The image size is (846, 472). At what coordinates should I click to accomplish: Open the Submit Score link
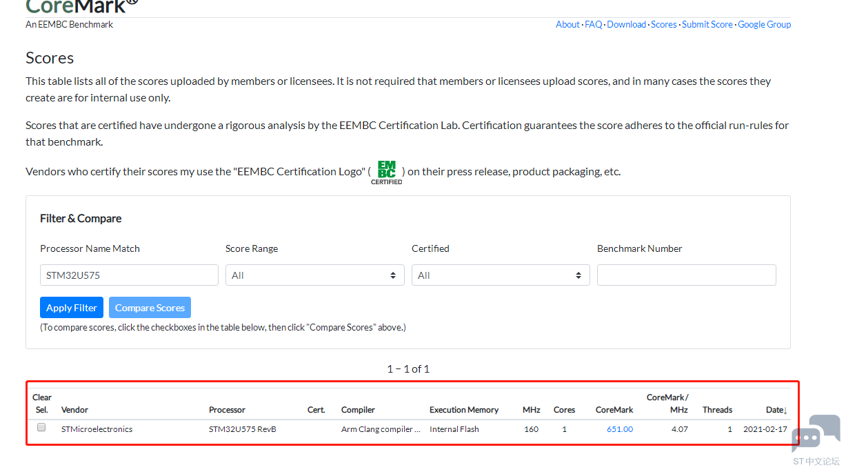click(707, 24)
